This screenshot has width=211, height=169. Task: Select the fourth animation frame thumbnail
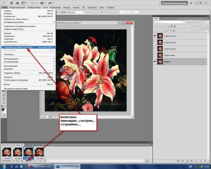39,153
